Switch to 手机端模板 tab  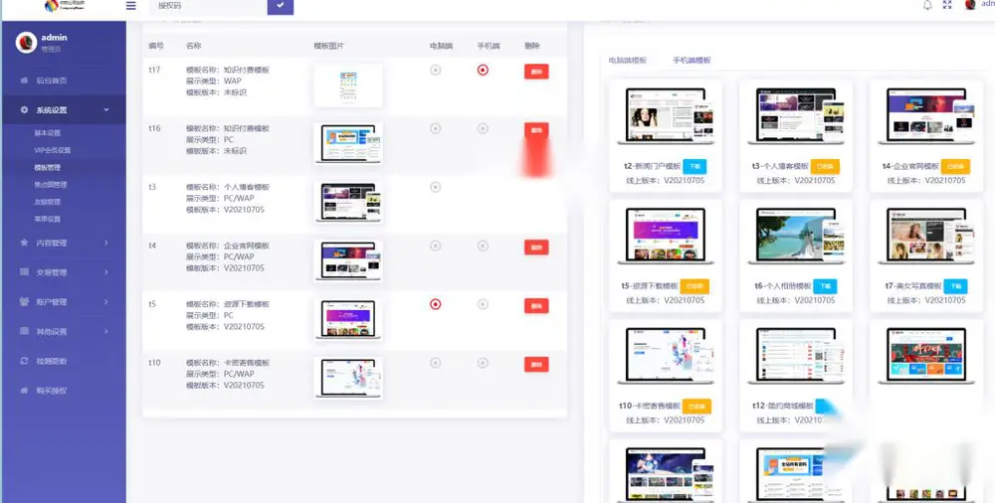coord(692,61)
